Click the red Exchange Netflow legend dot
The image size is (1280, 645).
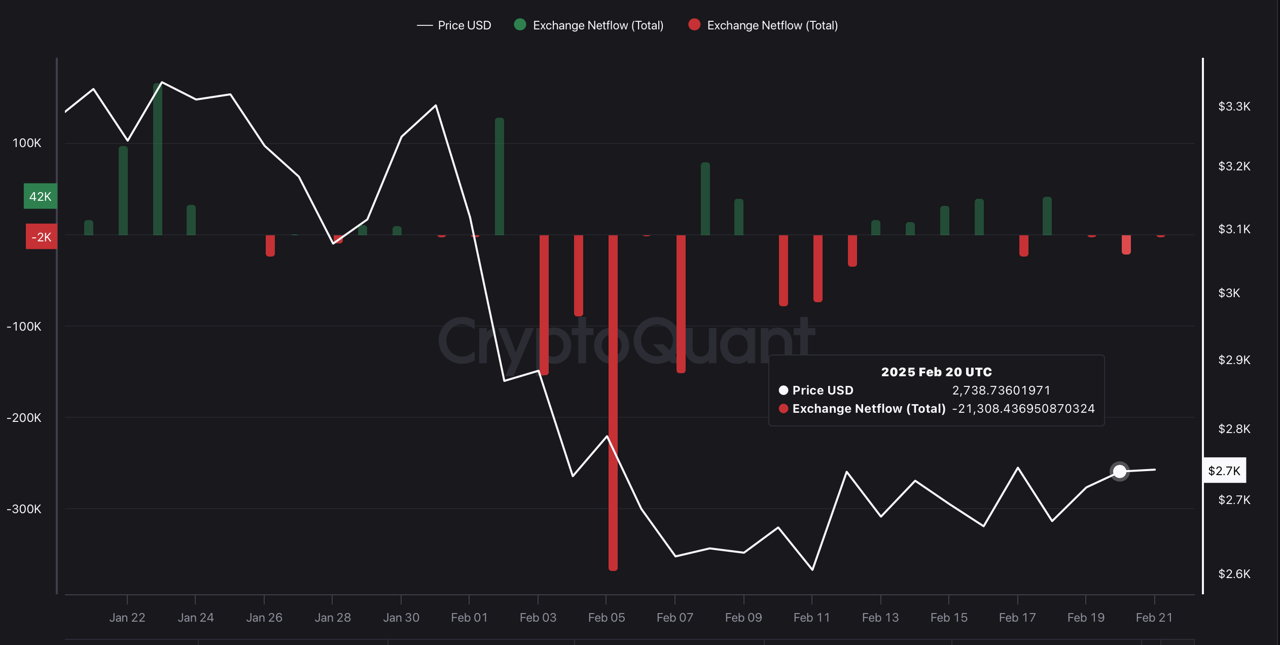[x=694, y=25]
